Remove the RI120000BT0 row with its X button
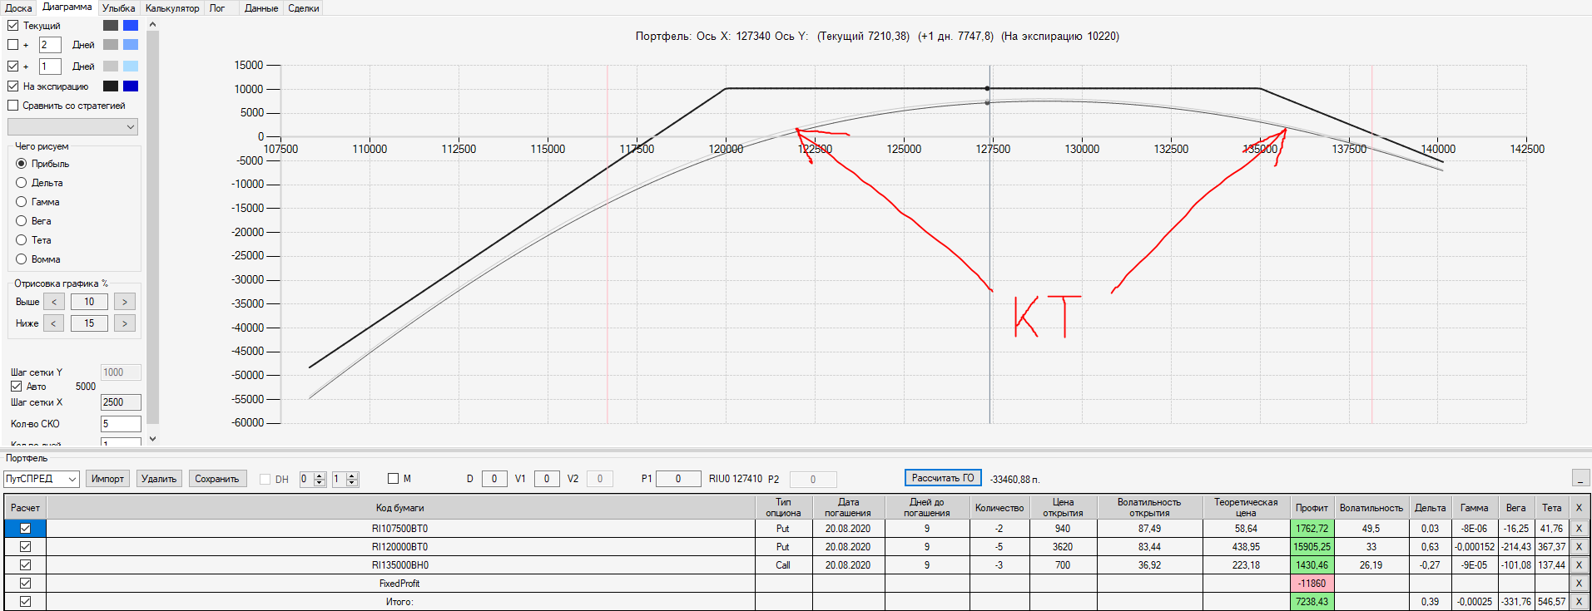Screen dimensions: 1592x611 1579,547
